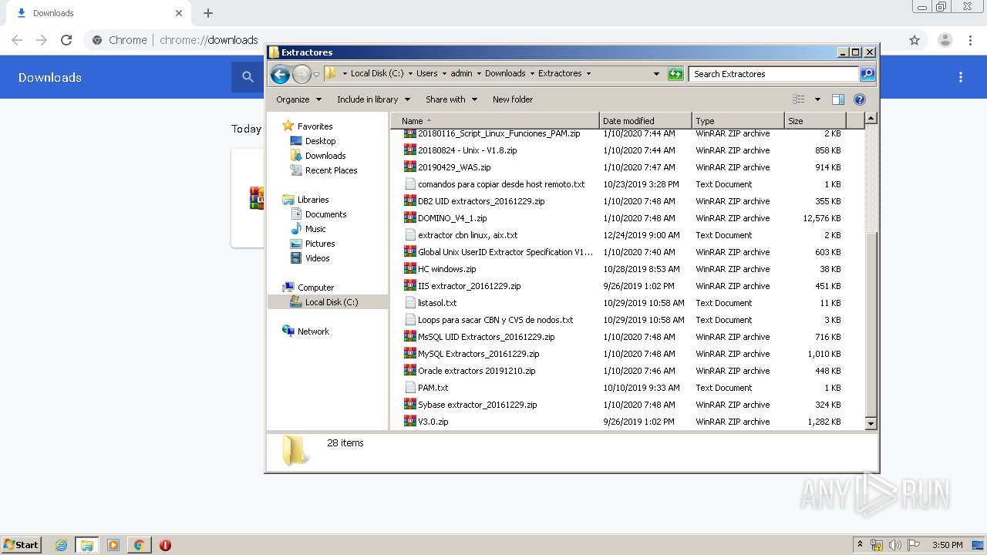Open the Organize menu
The height and width of the screenshot is (555, 987).
point(298,99)
